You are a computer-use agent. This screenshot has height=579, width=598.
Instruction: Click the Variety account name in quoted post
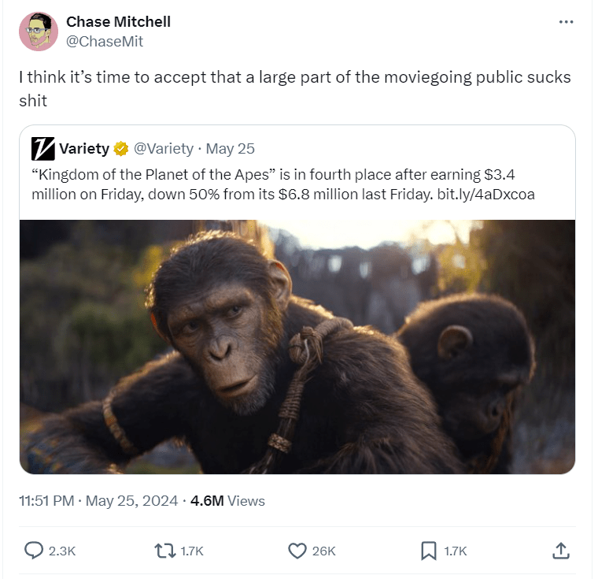(x=83, y=148)
